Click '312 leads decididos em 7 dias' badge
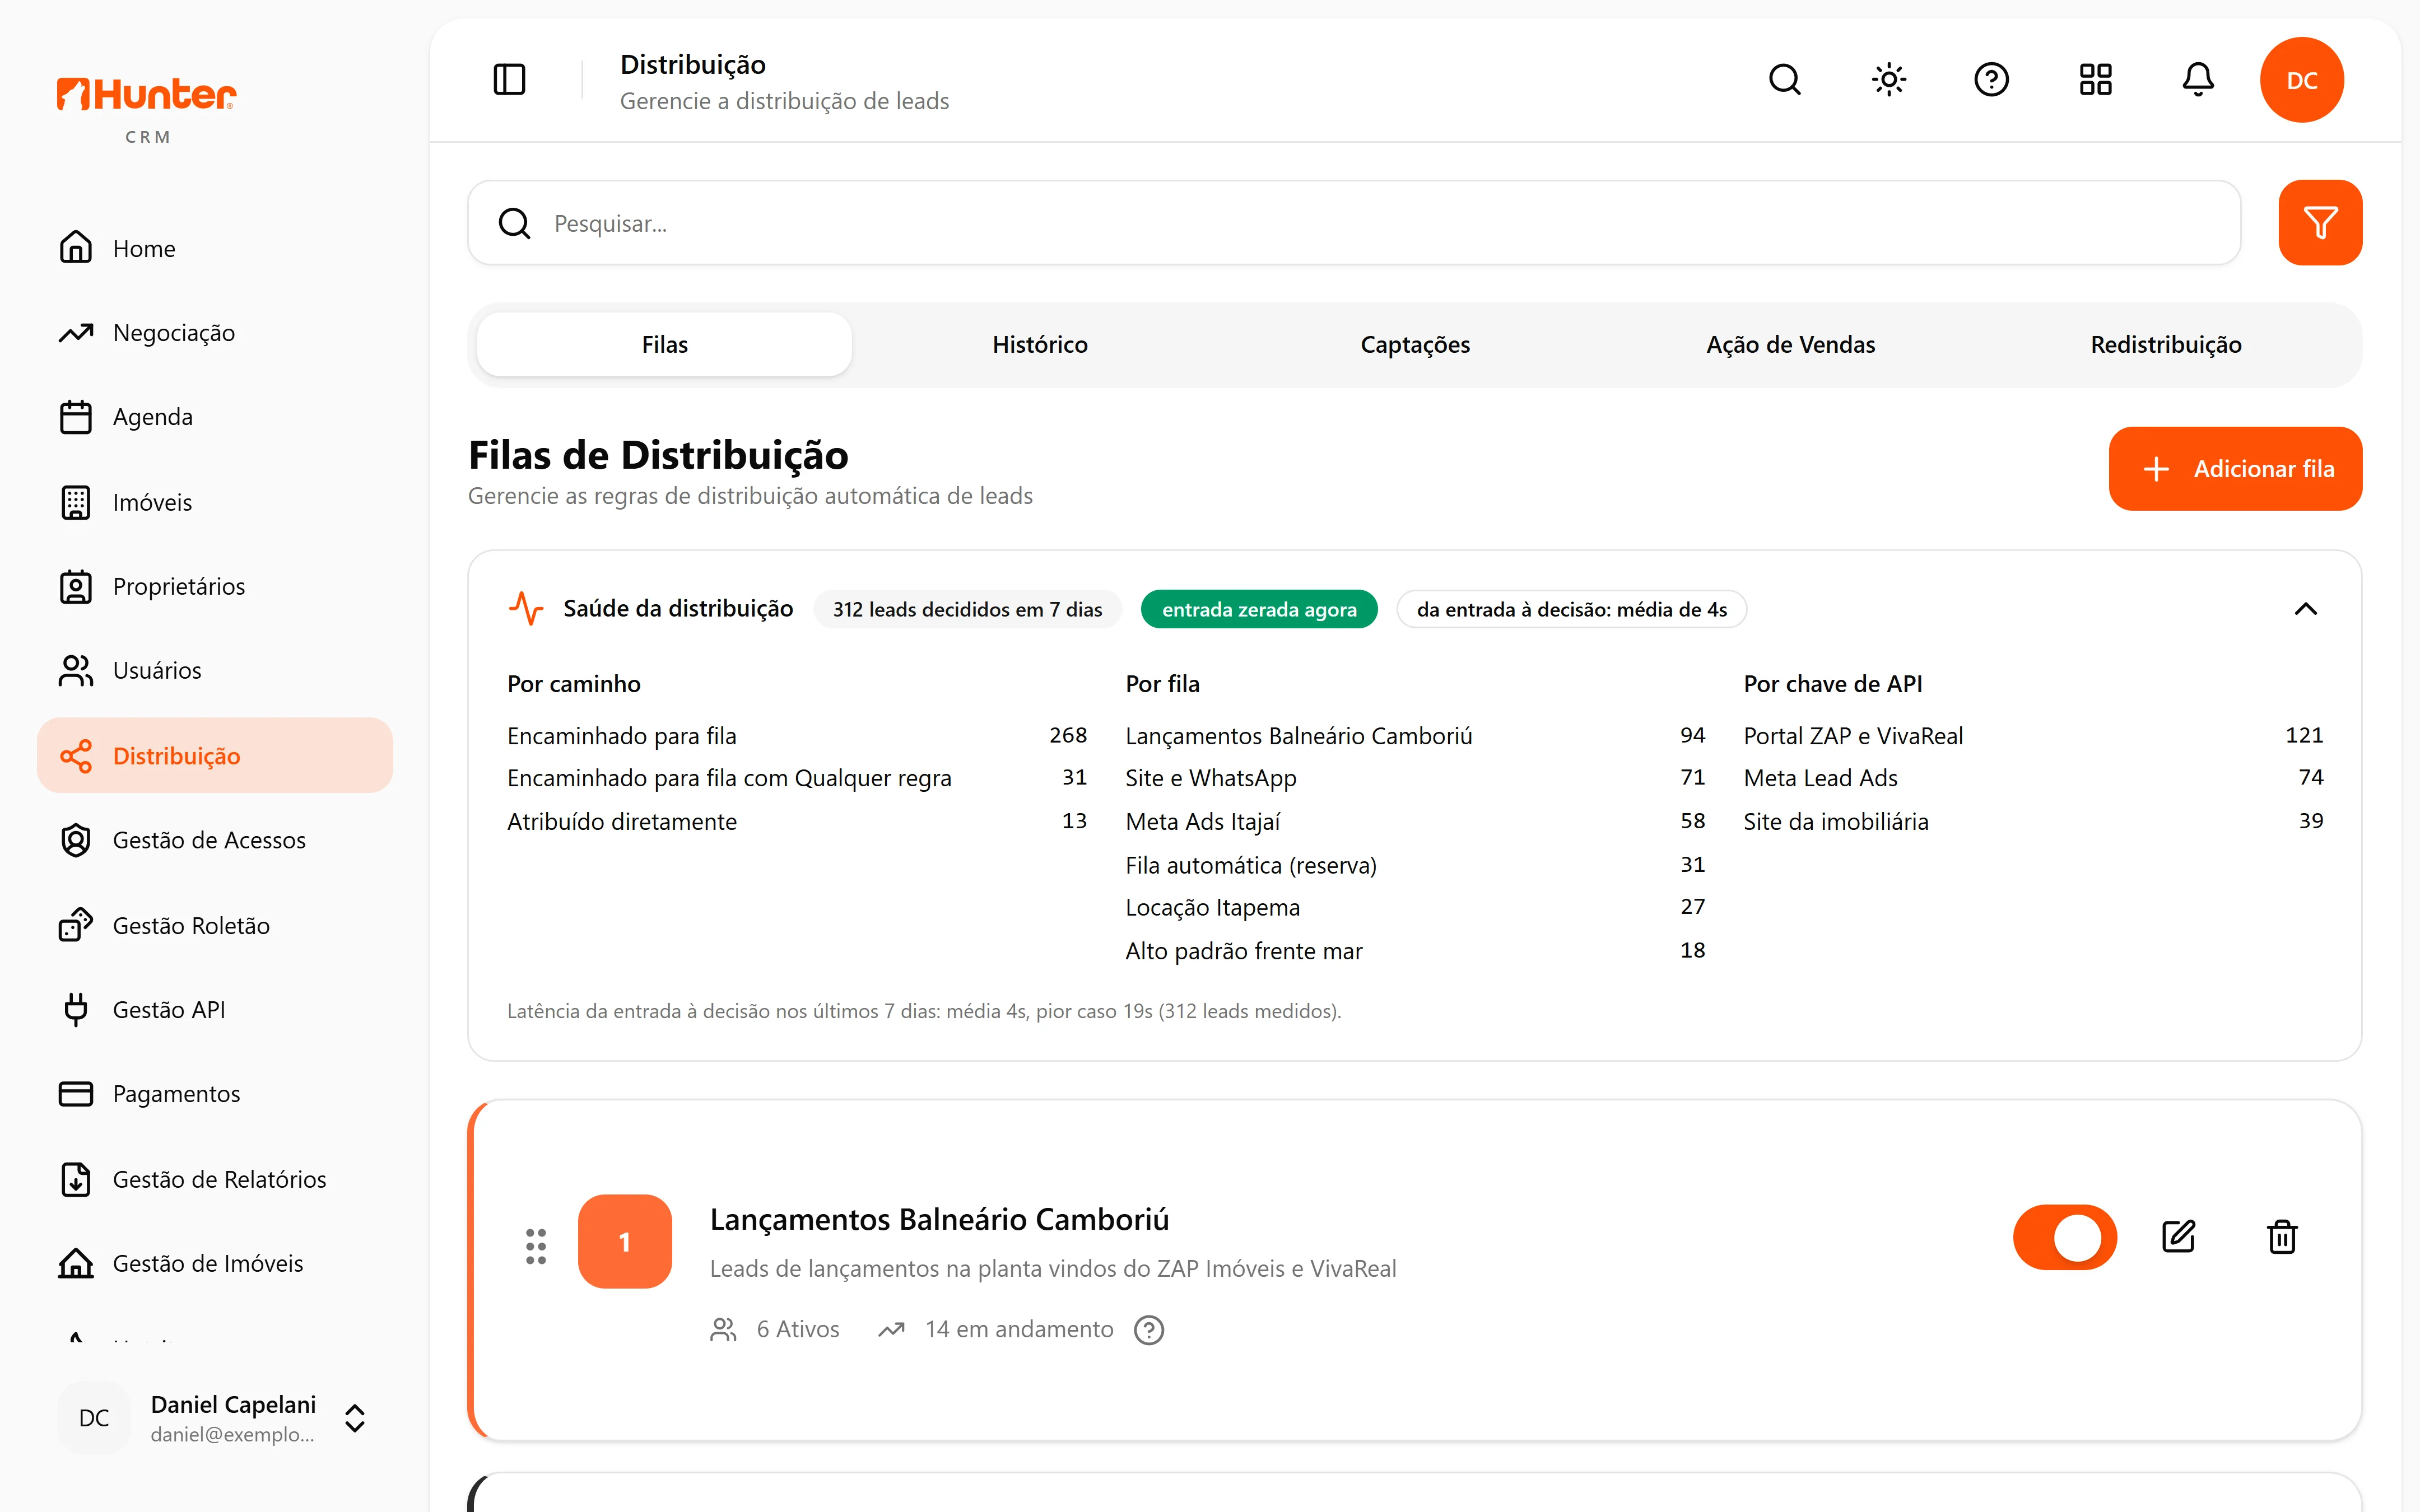The width and height of the screenshot is (2420, 1512). (967, 609)
